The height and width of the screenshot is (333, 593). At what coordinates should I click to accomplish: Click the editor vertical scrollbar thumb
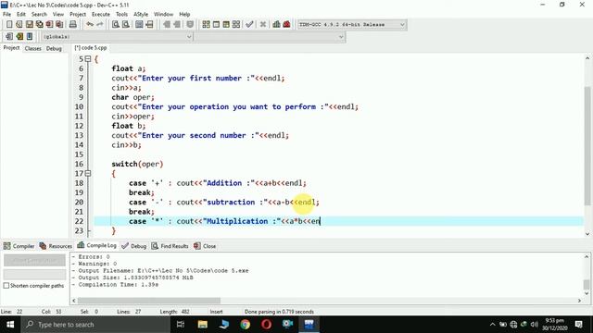(x=587, y=146)
